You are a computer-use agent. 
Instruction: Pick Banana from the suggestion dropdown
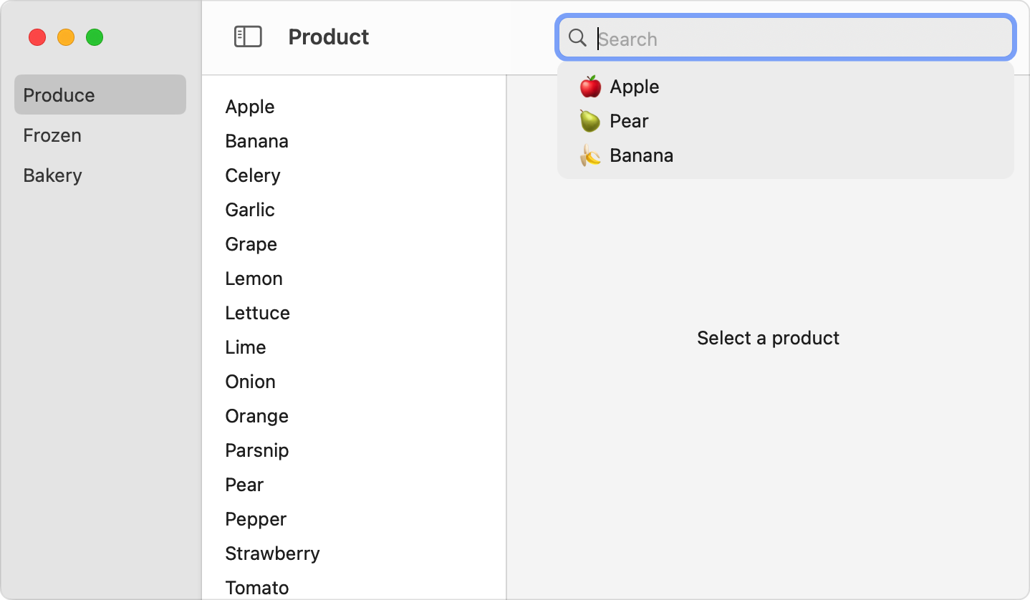point(642,155)
